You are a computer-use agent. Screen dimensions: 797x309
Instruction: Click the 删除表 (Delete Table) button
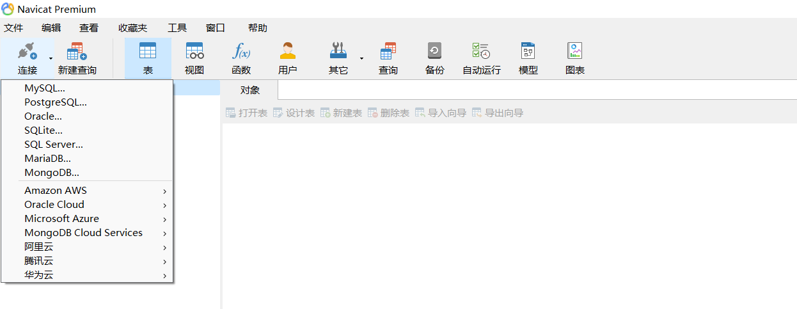click(x=389, y=113)
